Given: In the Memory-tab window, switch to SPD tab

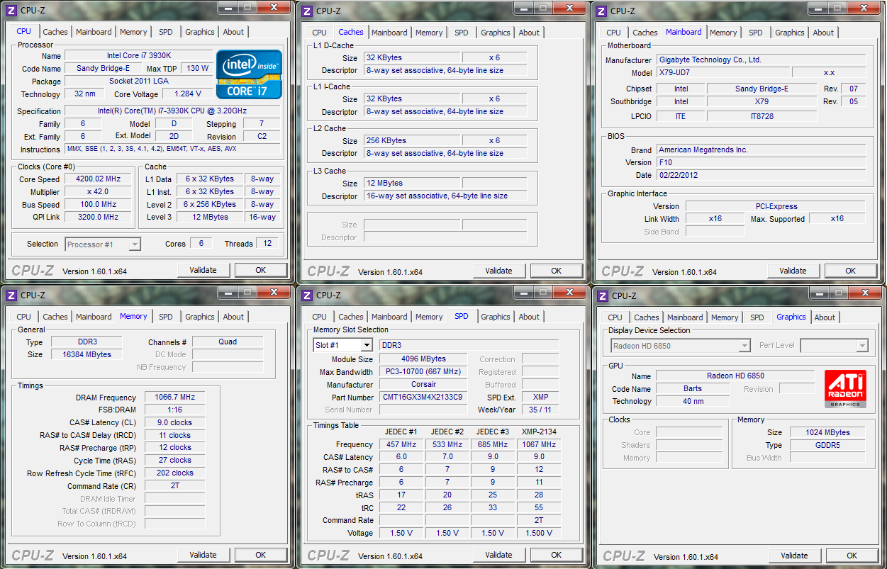Looking at the screenshot, I should (166, 317).
